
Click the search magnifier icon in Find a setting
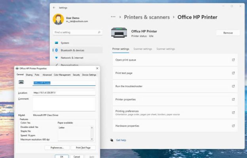(99, 32)
